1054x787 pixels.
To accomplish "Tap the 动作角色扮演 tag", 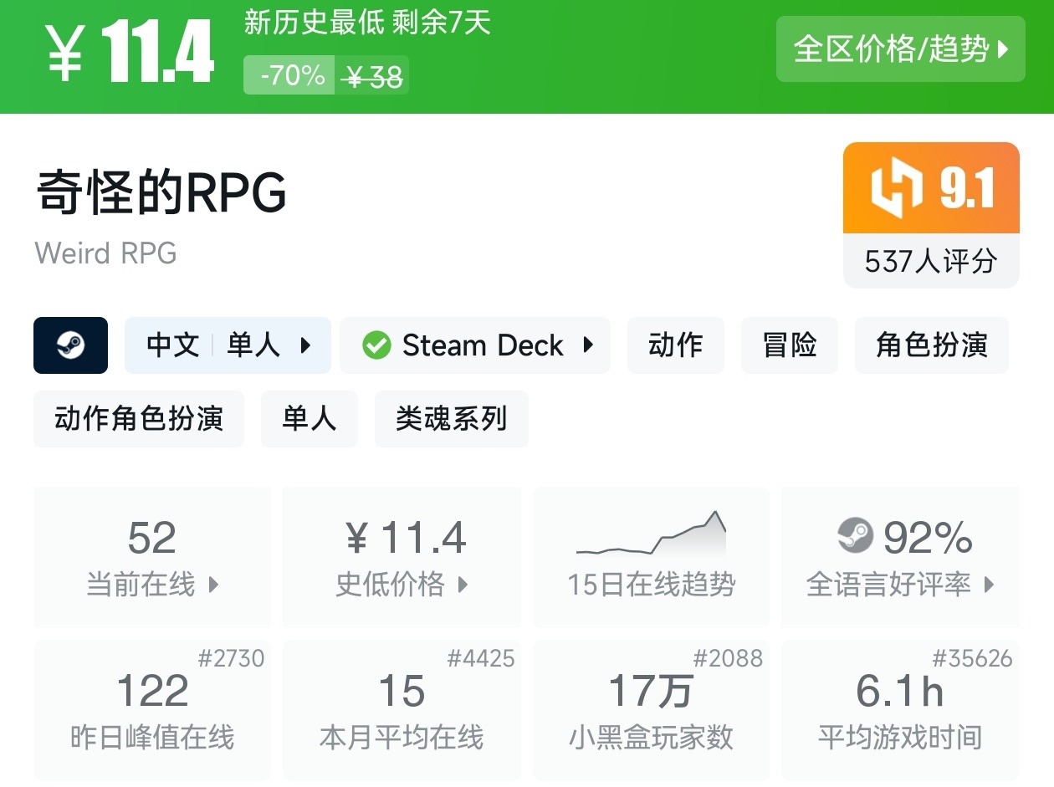I will [139, 419].
